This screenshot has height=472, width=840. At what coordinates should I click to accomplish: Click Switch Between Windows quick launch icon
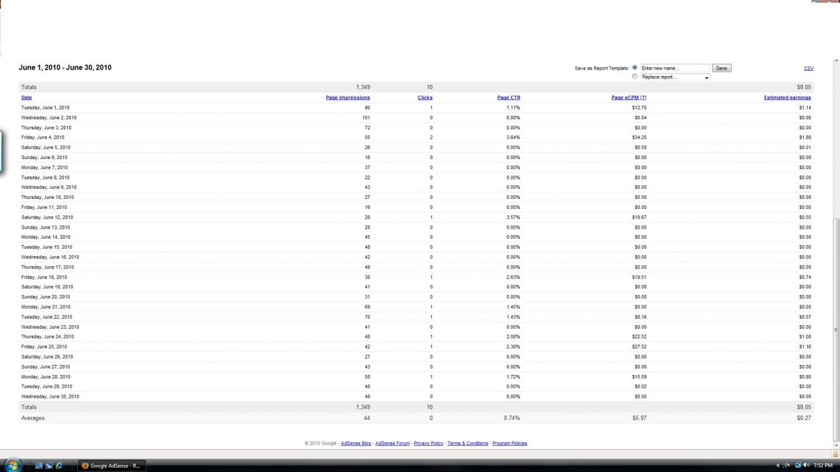click(49, 466)
